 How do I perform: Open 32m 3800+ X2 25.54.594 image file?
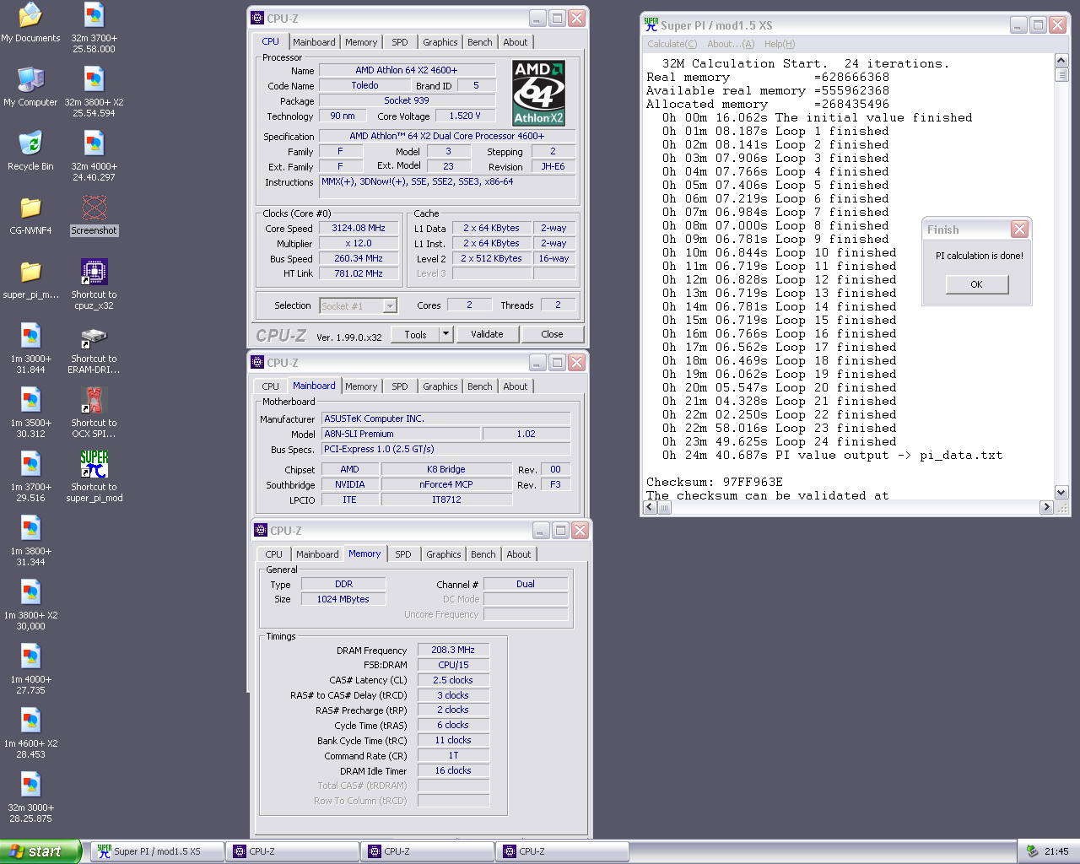(x=94, y=92)
